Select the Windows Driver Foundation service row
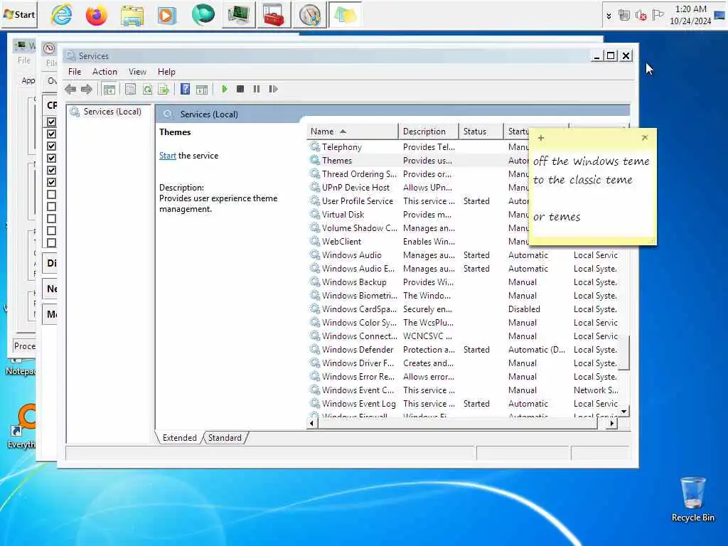 pos(463,363)
